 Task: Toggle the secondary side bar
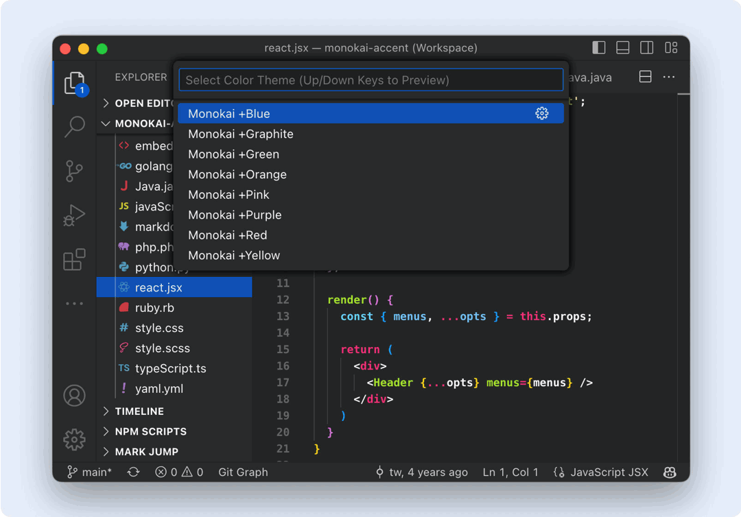click(x=647, y=48)
